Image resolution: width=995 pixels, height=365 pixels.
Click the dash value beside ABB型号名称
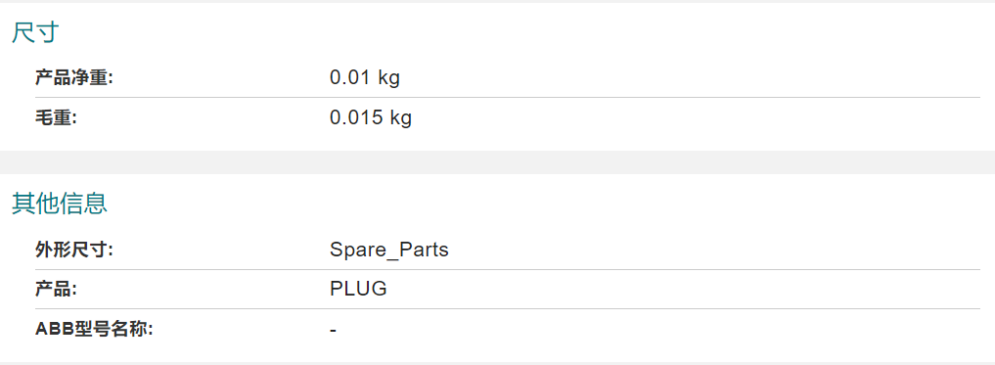[x=334, y=331]
